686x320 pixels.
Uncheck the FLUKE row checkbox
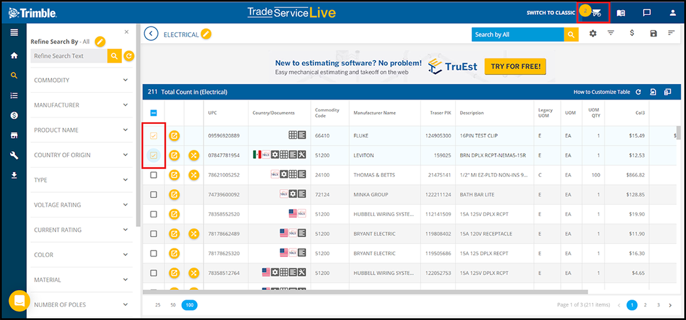(x=153, y=135)
